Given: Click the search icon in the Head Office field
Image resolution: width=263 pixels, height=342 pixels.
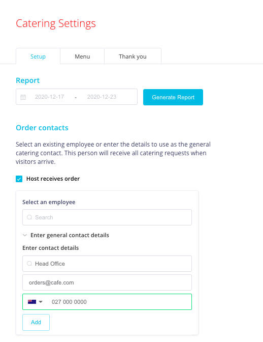Looking at the screenshot, I should (x=29, y=264).
